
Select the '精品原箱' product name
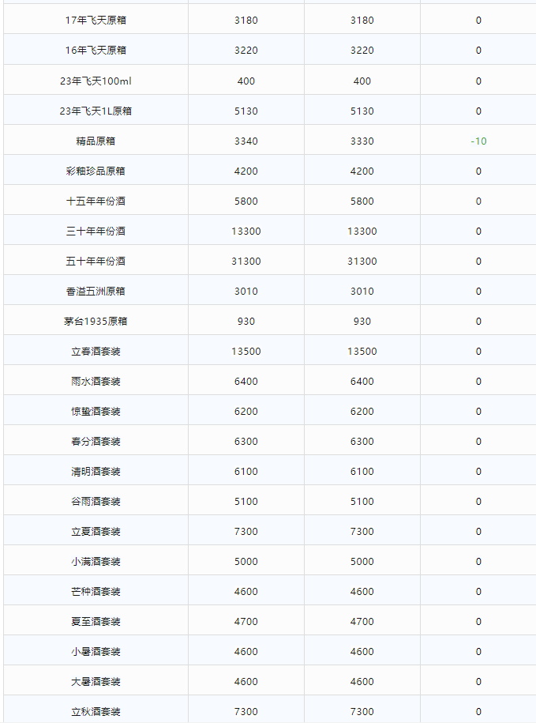coord(96,141)
